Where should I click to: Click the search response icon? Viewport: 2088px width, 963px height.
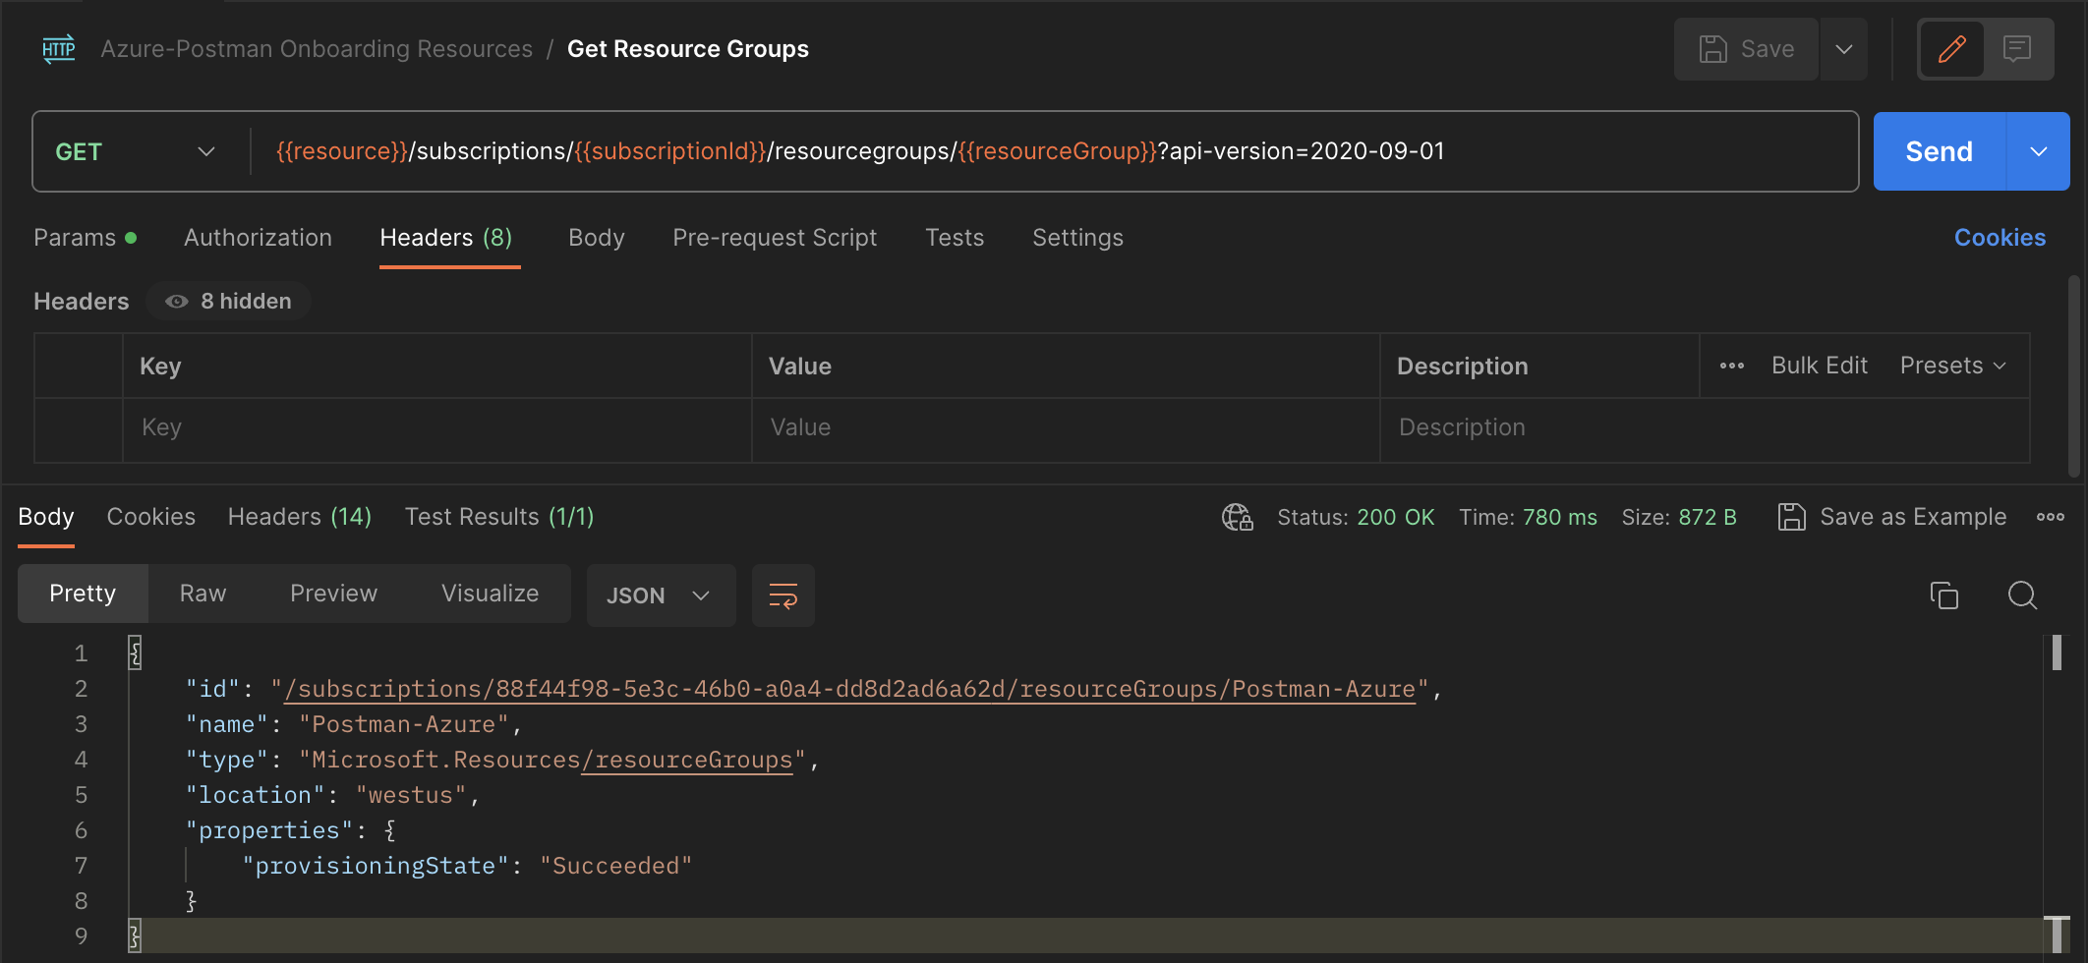click(x=2022, y=595)
